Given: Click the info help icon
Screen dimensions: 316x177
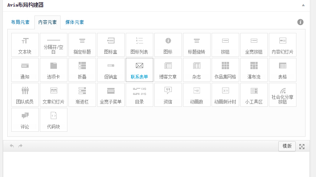Looking at the screenshot, I should tap(300, 22).
